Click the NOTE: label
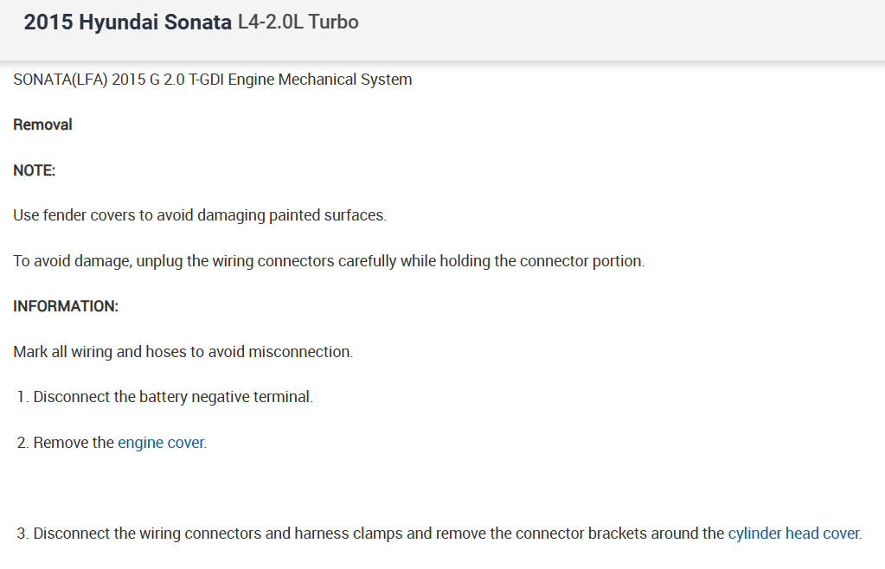Image resolution: width=885 pixels, height=569 pixels. [35, 170]
